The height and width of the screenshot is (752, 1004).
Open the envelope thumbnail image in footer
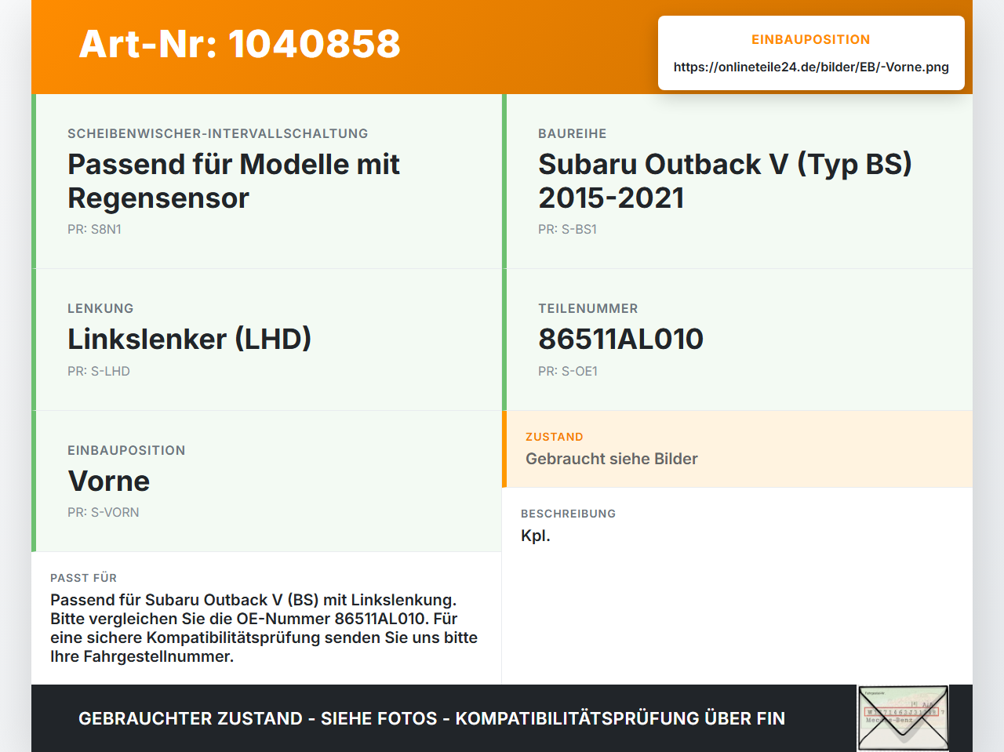903,718
